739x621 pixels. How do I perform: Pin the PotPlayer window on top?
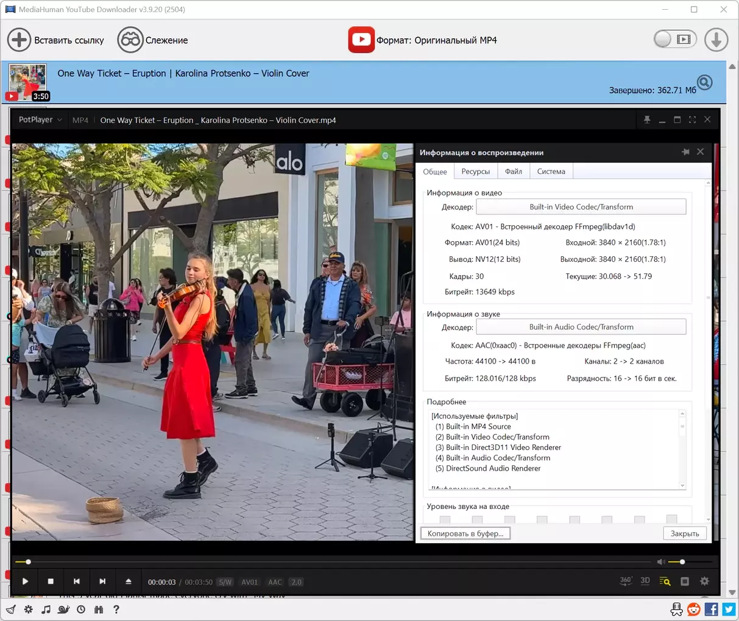pyautogui.click(x=647, y=120)
